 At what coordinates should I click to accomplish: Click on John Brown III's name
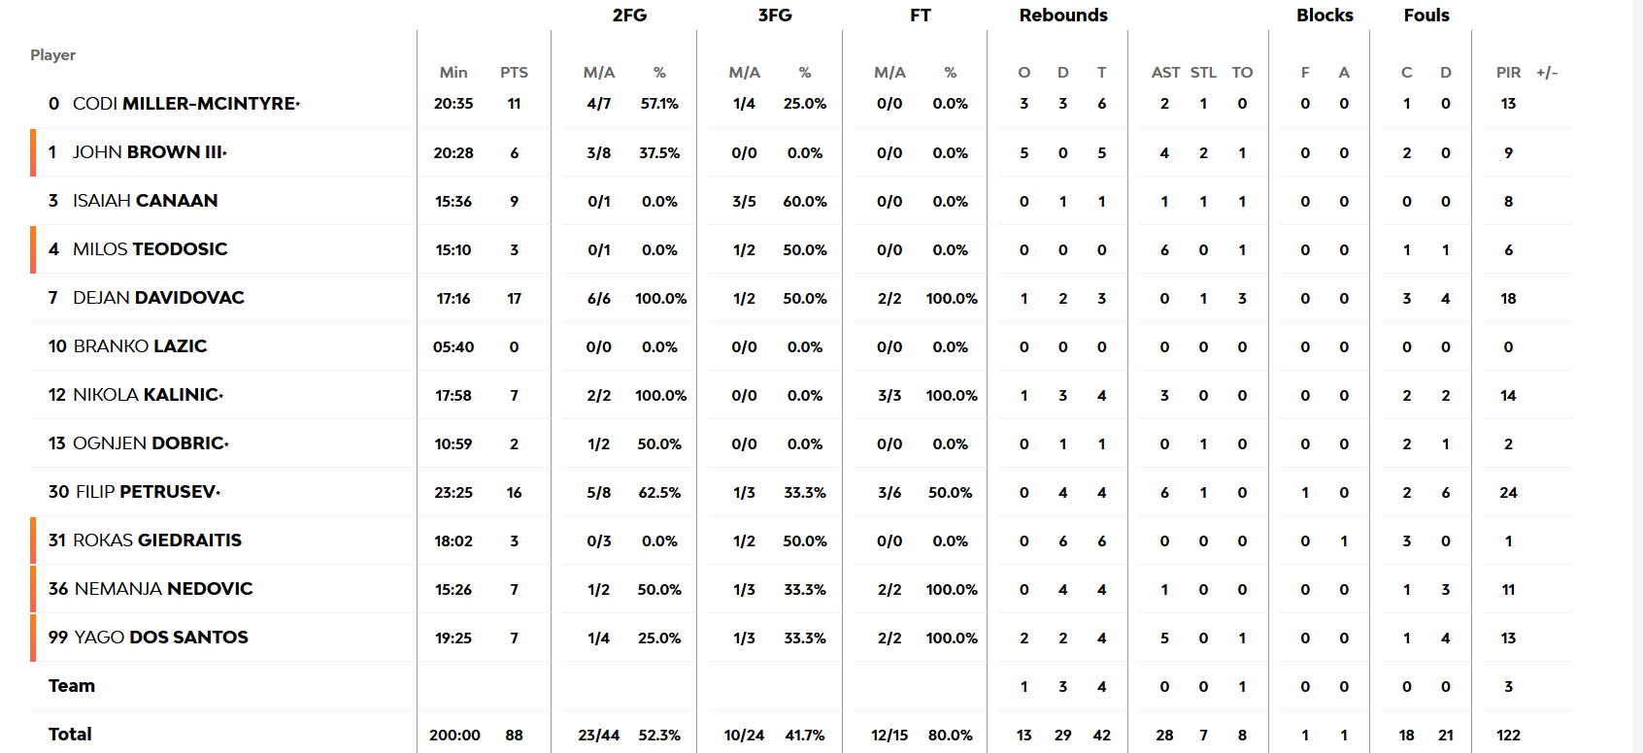click(149, 152)
